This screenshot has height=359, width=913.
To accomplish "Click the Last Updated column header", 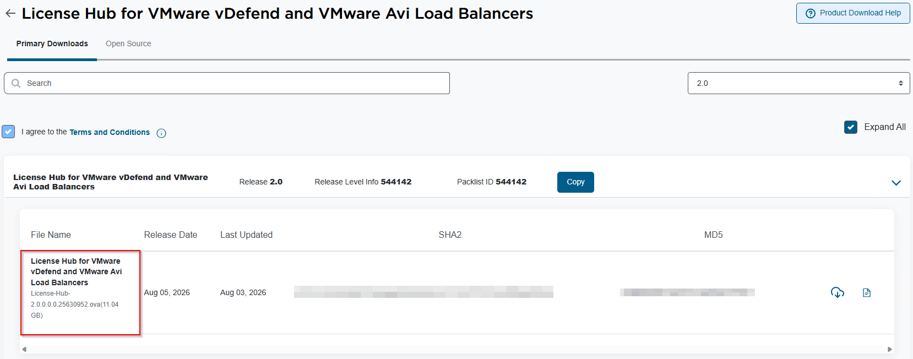I will pyautogui.click(x=246, y=235).
